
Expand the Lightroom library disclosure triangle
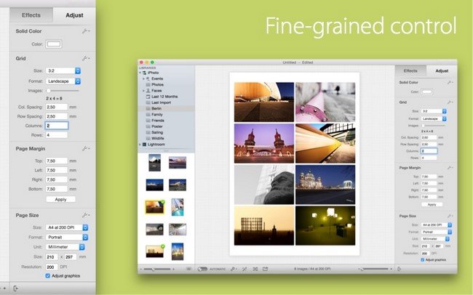(x=140, y=145)
